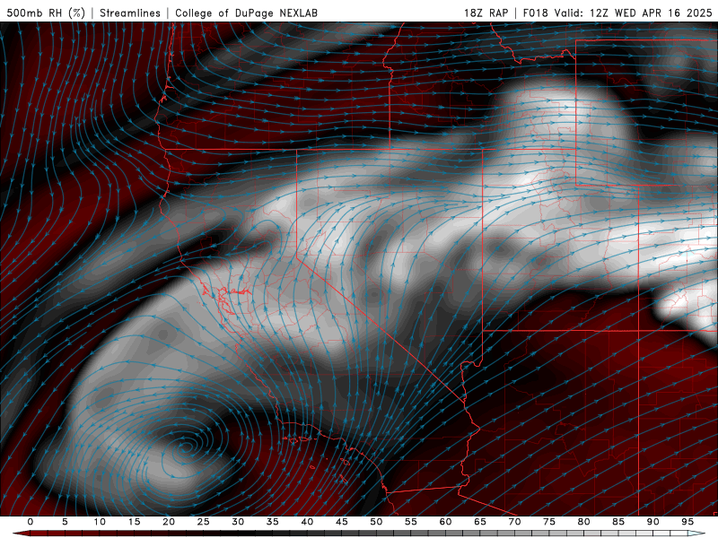The height and width of the screenshot is (538, 718).
Task: Select the colorbar label "40"
Action: tap(307, 522)
